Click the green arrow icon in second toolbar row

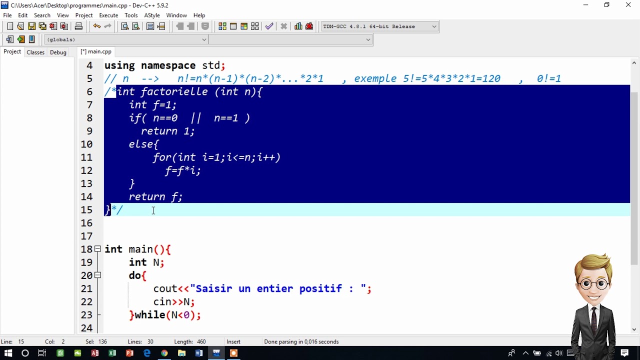coord(20,39)
